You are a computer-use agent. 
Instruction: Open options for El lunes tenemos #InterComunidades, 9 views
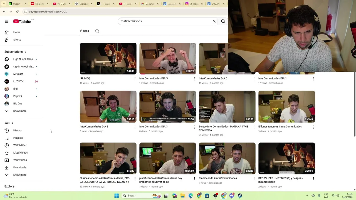tap(313, 127)
